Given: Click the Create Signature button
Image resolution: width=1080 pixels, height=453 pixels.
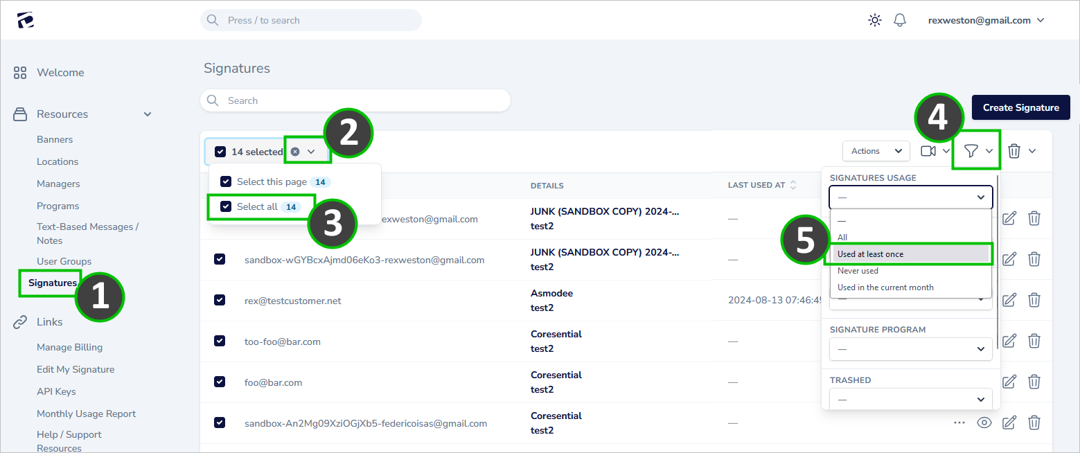Looking at the screenshot, I should point(1020,107).
